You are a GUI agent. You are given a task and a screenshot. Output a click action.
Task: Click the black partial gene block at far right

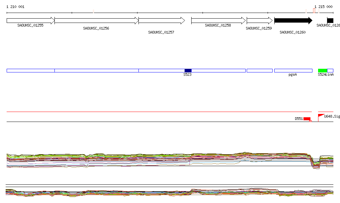[x=330, y=21]
